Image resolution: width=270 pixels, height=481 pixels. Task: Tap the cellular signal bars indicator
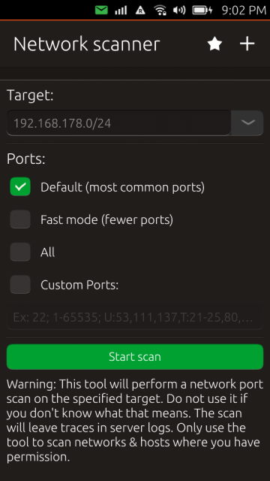click(x=121, y=11)
